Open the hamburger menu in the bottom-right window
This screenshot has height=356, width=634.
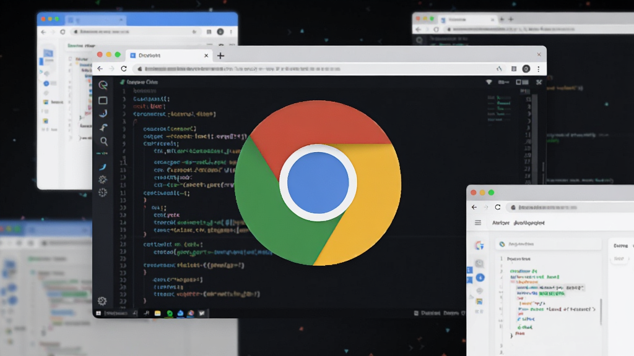click(478, 222)
